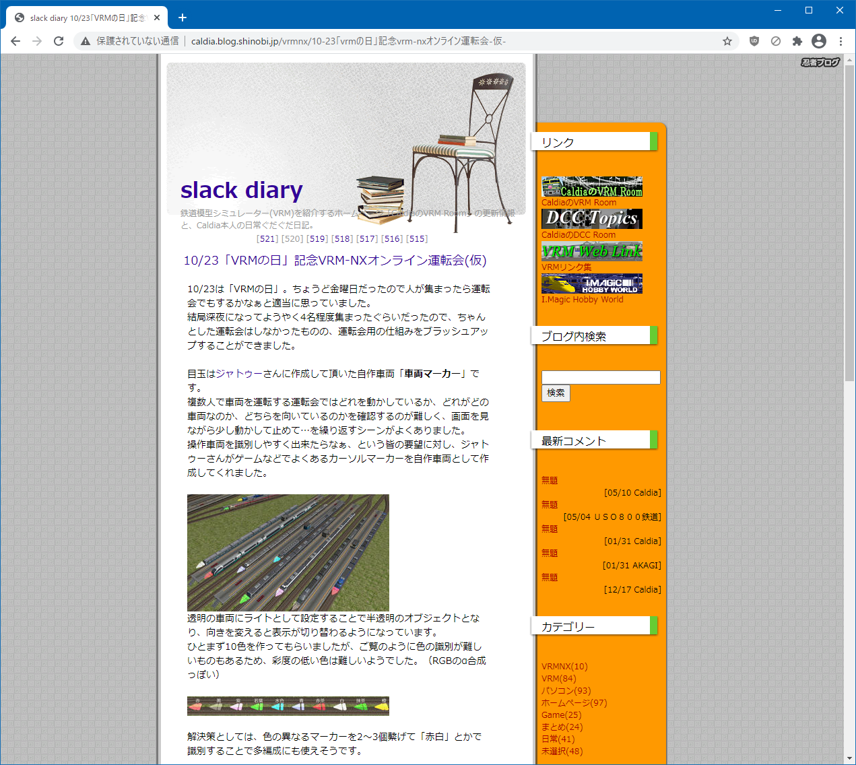Follow the CaldiaのVRM Room text link
Viewport: 856px width, 765px height.
579,203
